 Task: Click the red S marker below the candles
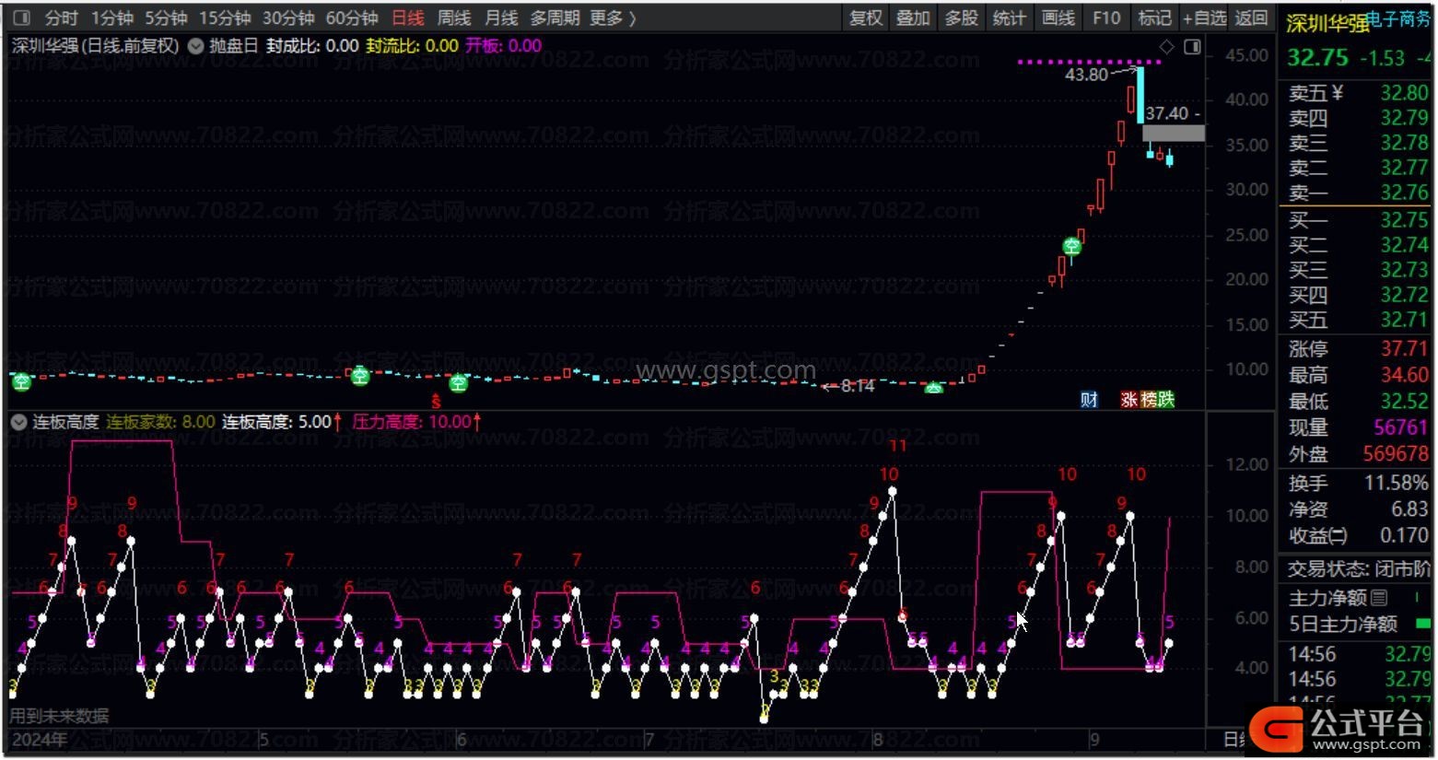coord(436,402)
